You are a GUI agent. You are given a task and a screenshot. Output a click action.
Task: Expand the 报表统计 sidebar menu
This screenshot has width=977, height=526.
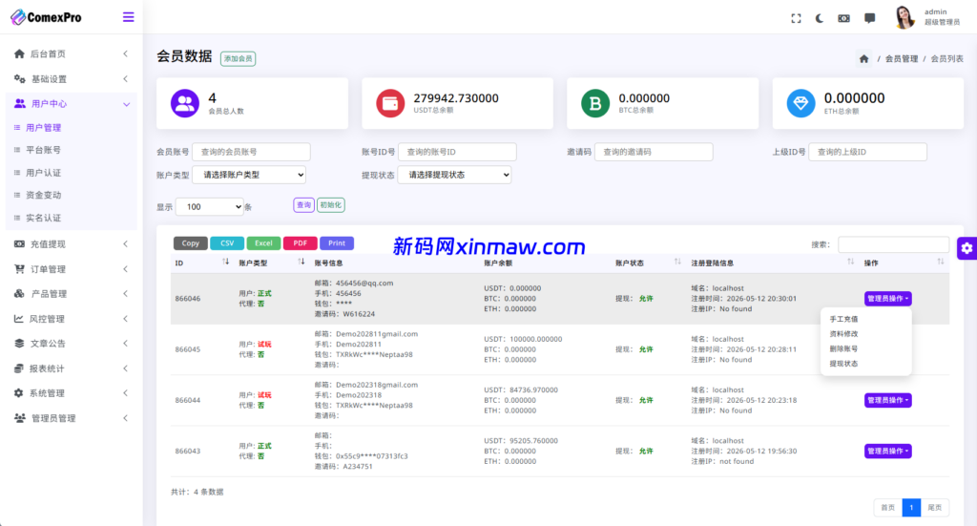[71, 368]
